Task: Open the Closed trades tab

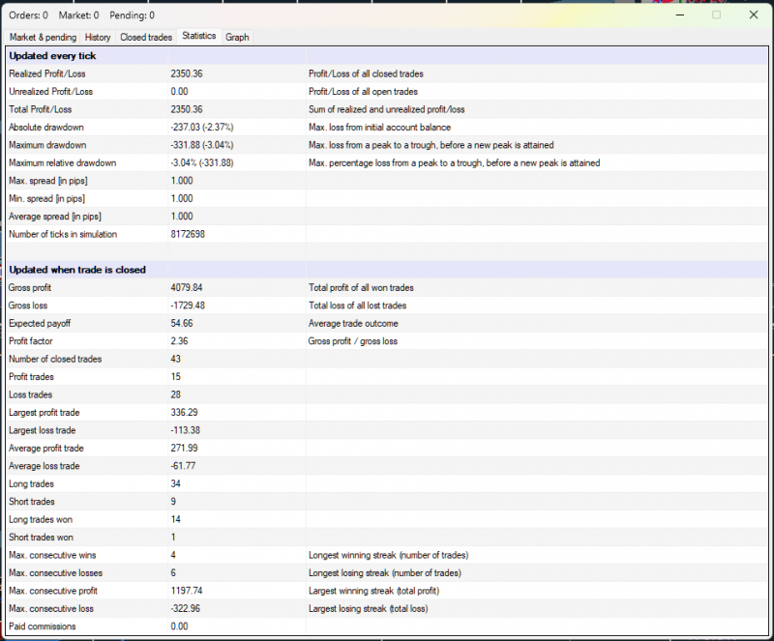Action: click(x=146, y=37)
